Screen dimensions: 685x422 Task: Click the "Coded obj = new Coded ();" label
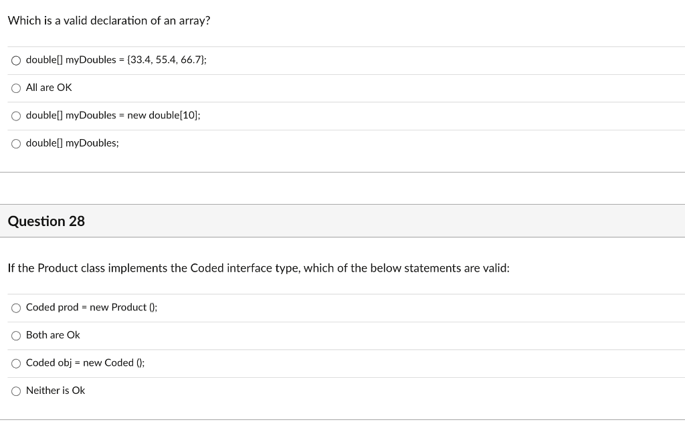click(85, 363)
